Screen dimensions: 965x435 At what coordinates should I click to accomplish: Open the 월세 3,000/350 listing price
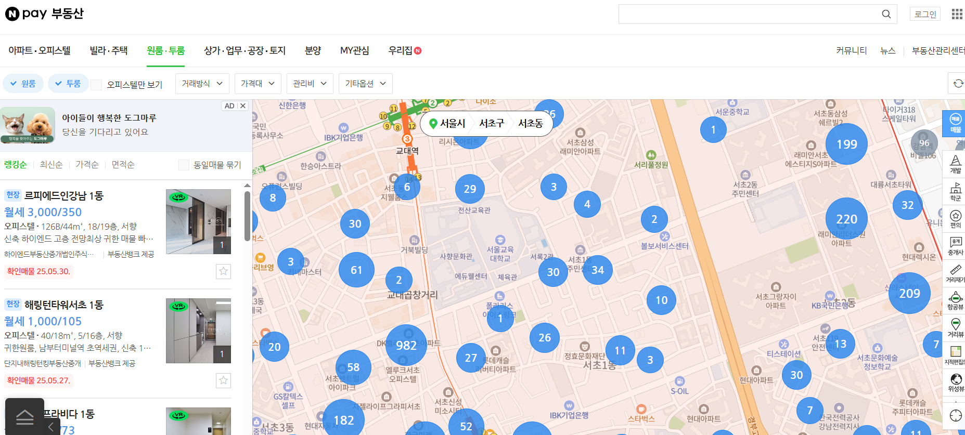tap(43, 212)
